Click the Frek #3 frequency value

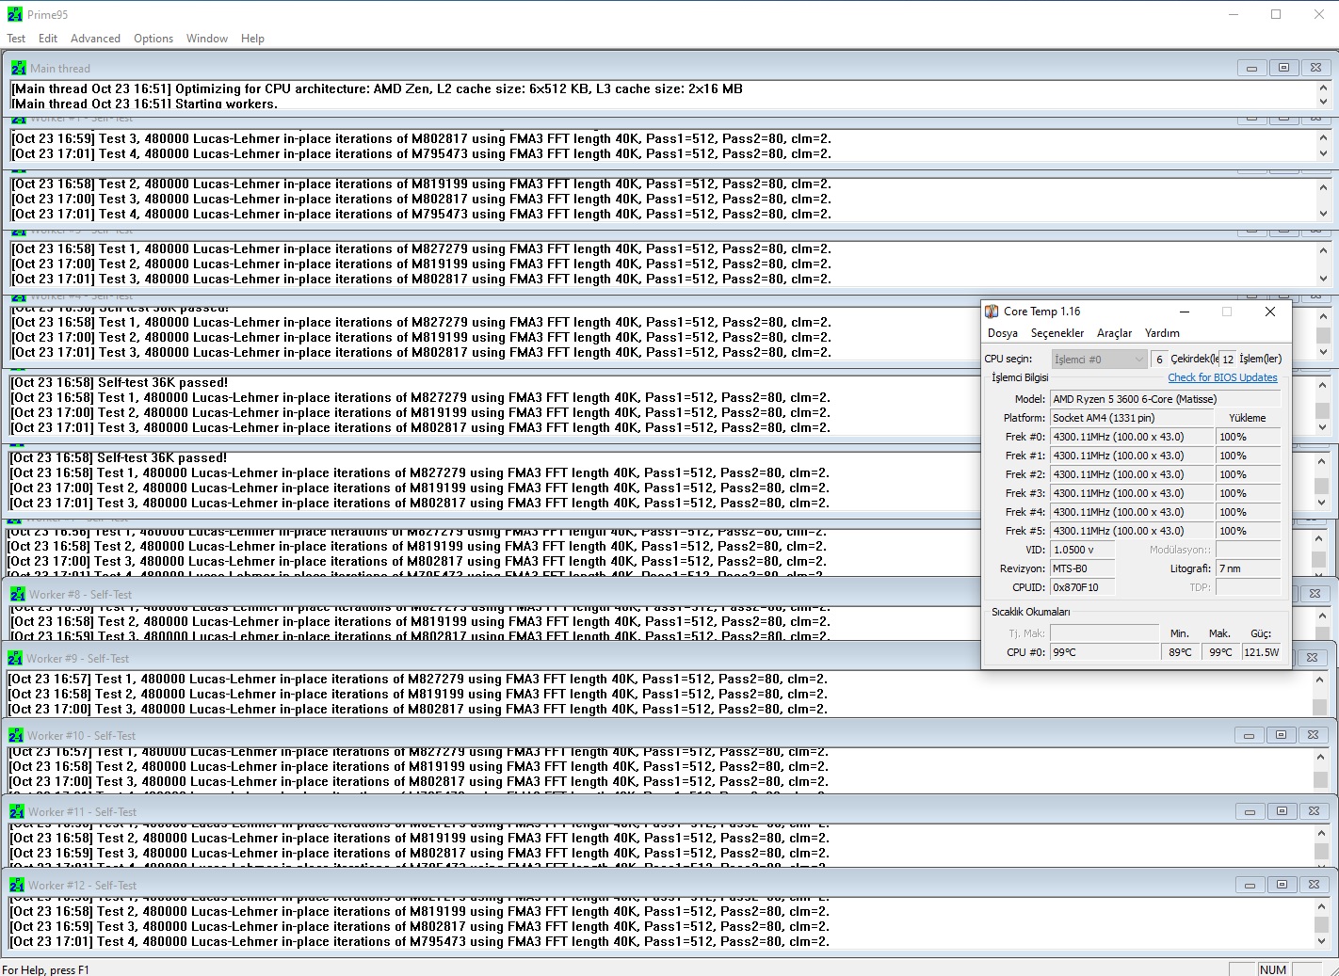[1131, 493]
